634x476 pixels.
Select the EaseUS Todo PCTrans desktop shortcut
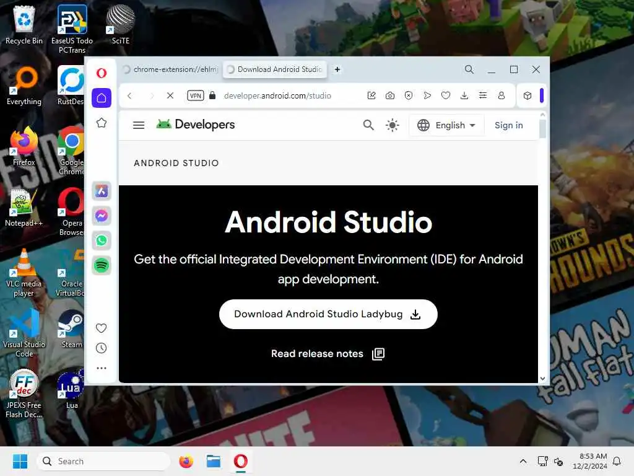coord(72,30)
